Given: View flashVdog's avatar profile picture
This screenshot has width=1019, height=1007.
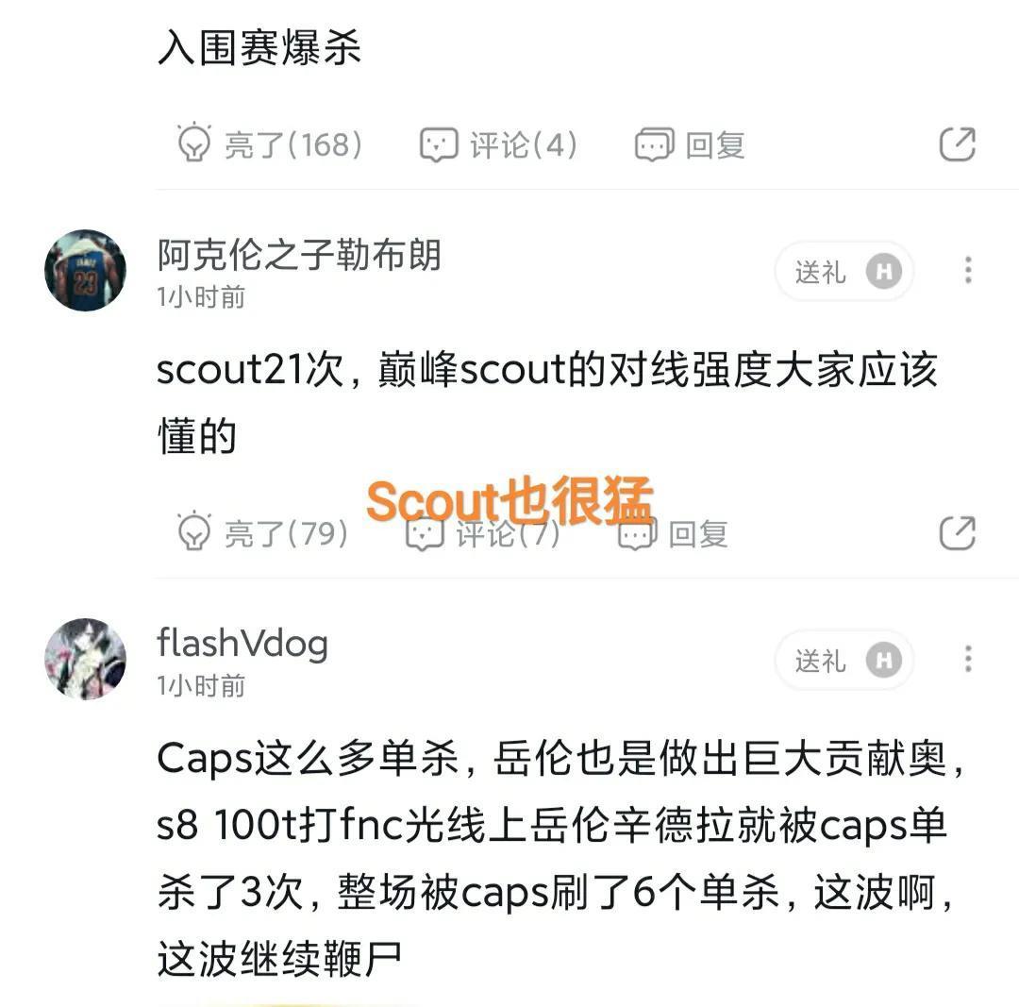Looking at the screenshot, I should click(x=85, y=659).
